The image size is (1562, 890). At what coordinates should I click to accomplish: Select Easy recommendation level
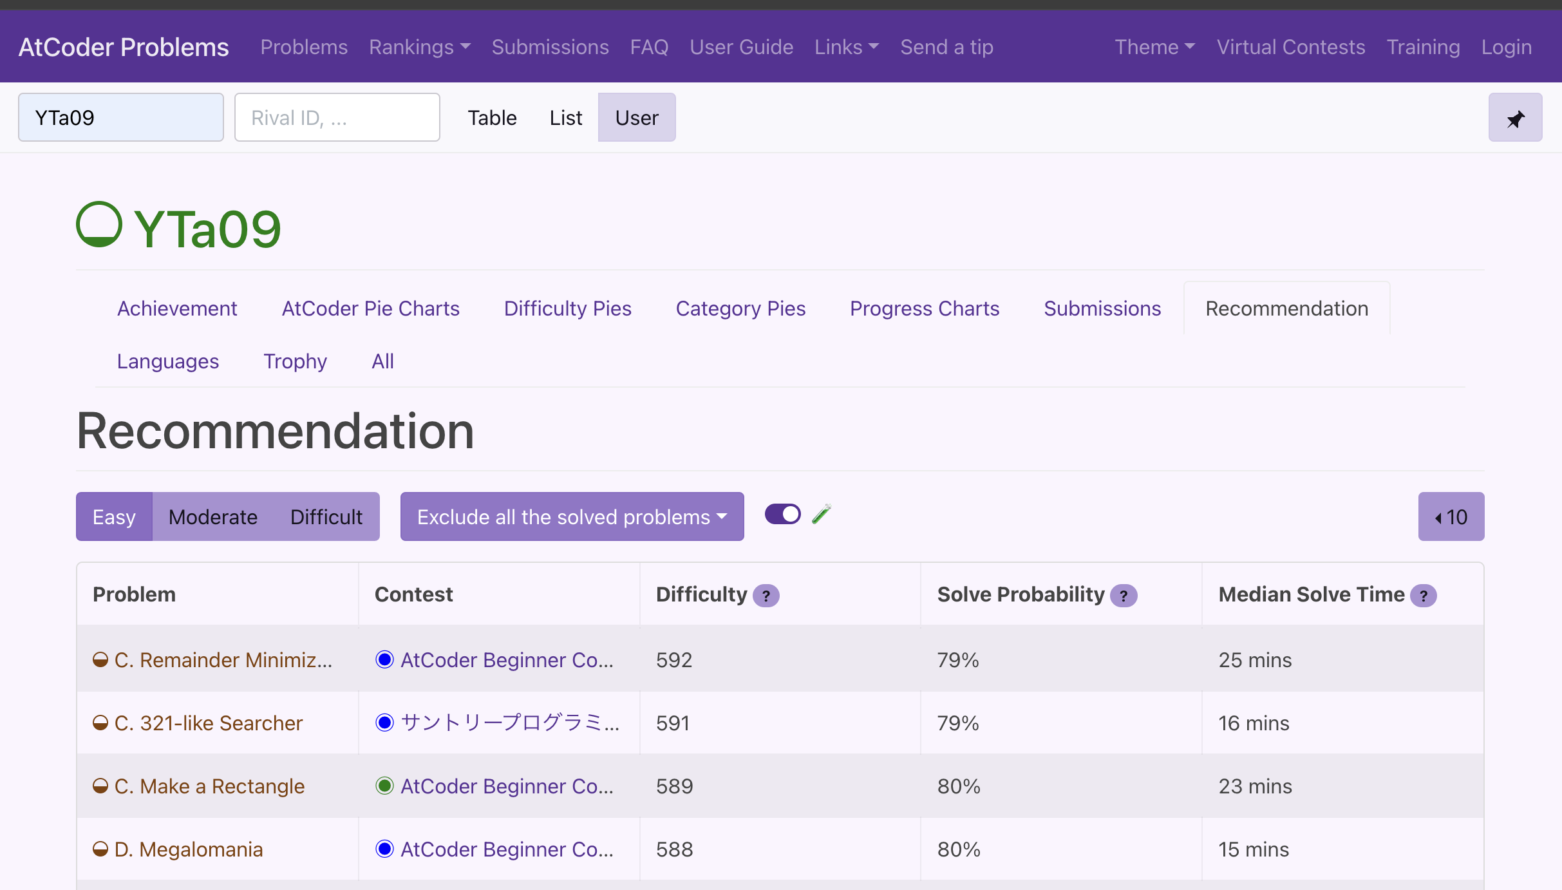(114, 516)
